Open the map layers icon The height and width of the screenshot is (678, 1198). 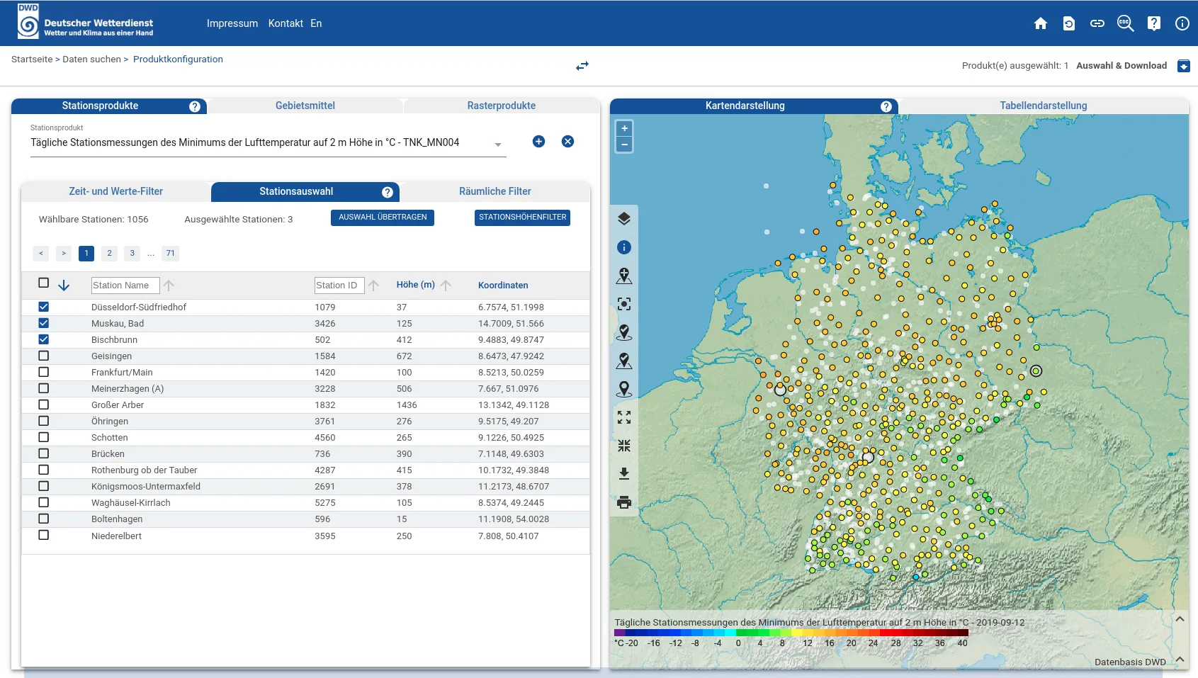pos(624,219)
